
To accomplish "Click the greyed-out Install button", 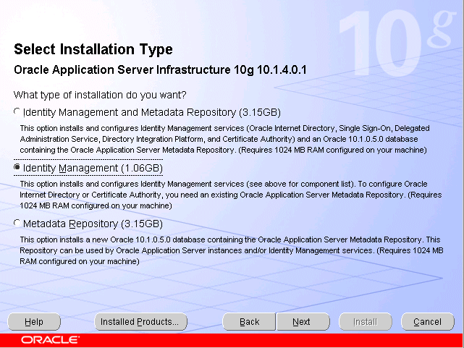I will pos(366,322).
